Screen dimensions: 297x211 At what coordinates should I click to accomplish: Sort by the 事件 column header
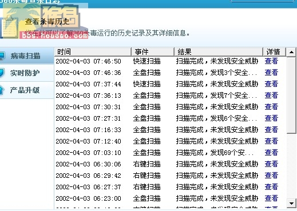click(x=153, y=52)
